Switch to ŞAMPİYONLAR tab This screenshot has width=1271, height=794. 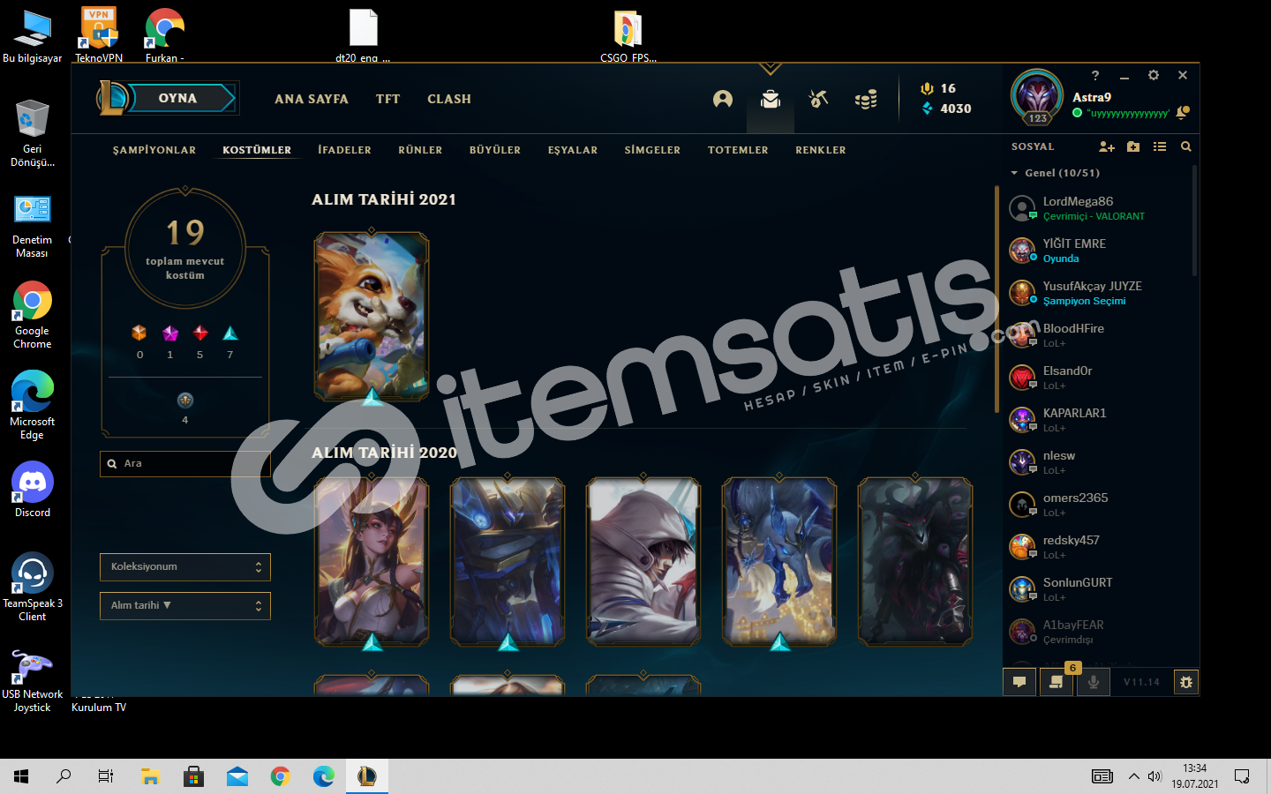click(x=154, y=150)
